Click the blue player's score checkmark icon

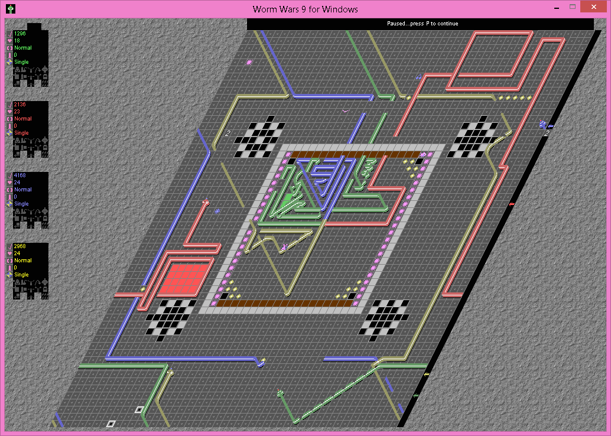click(9, 175)
